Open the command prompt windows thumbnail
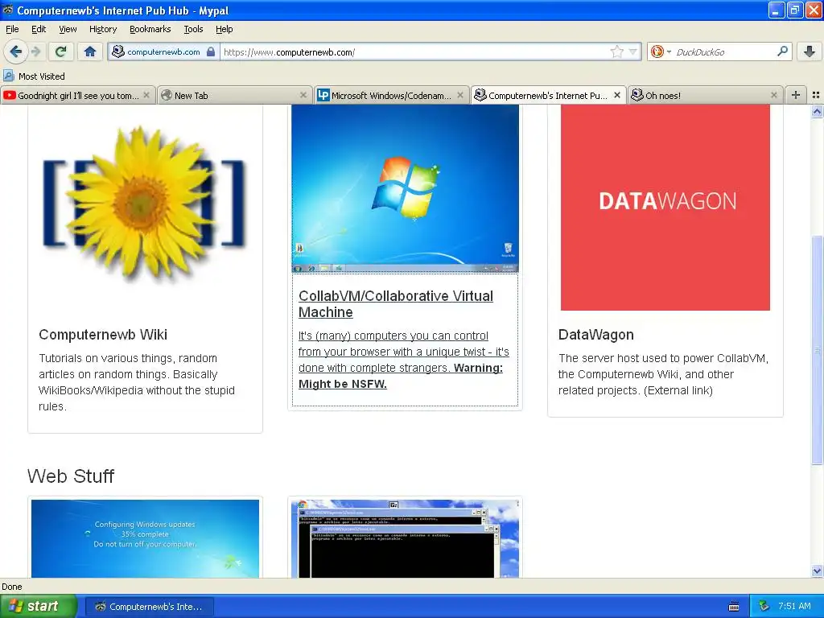Image resolution: width=824 pixels, height=618 pixels. [x=406, y=538]
